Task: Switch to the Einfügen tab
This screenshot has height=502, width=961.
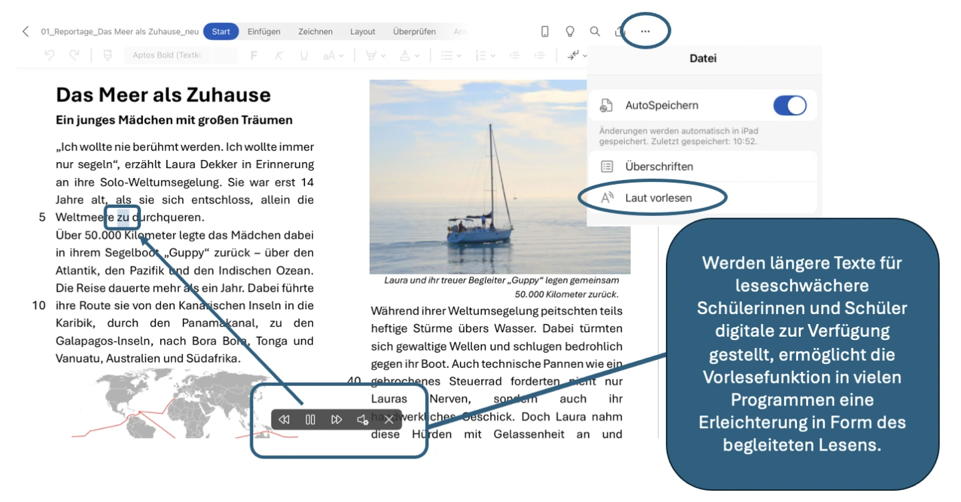Action: click(x=264, y=31)
